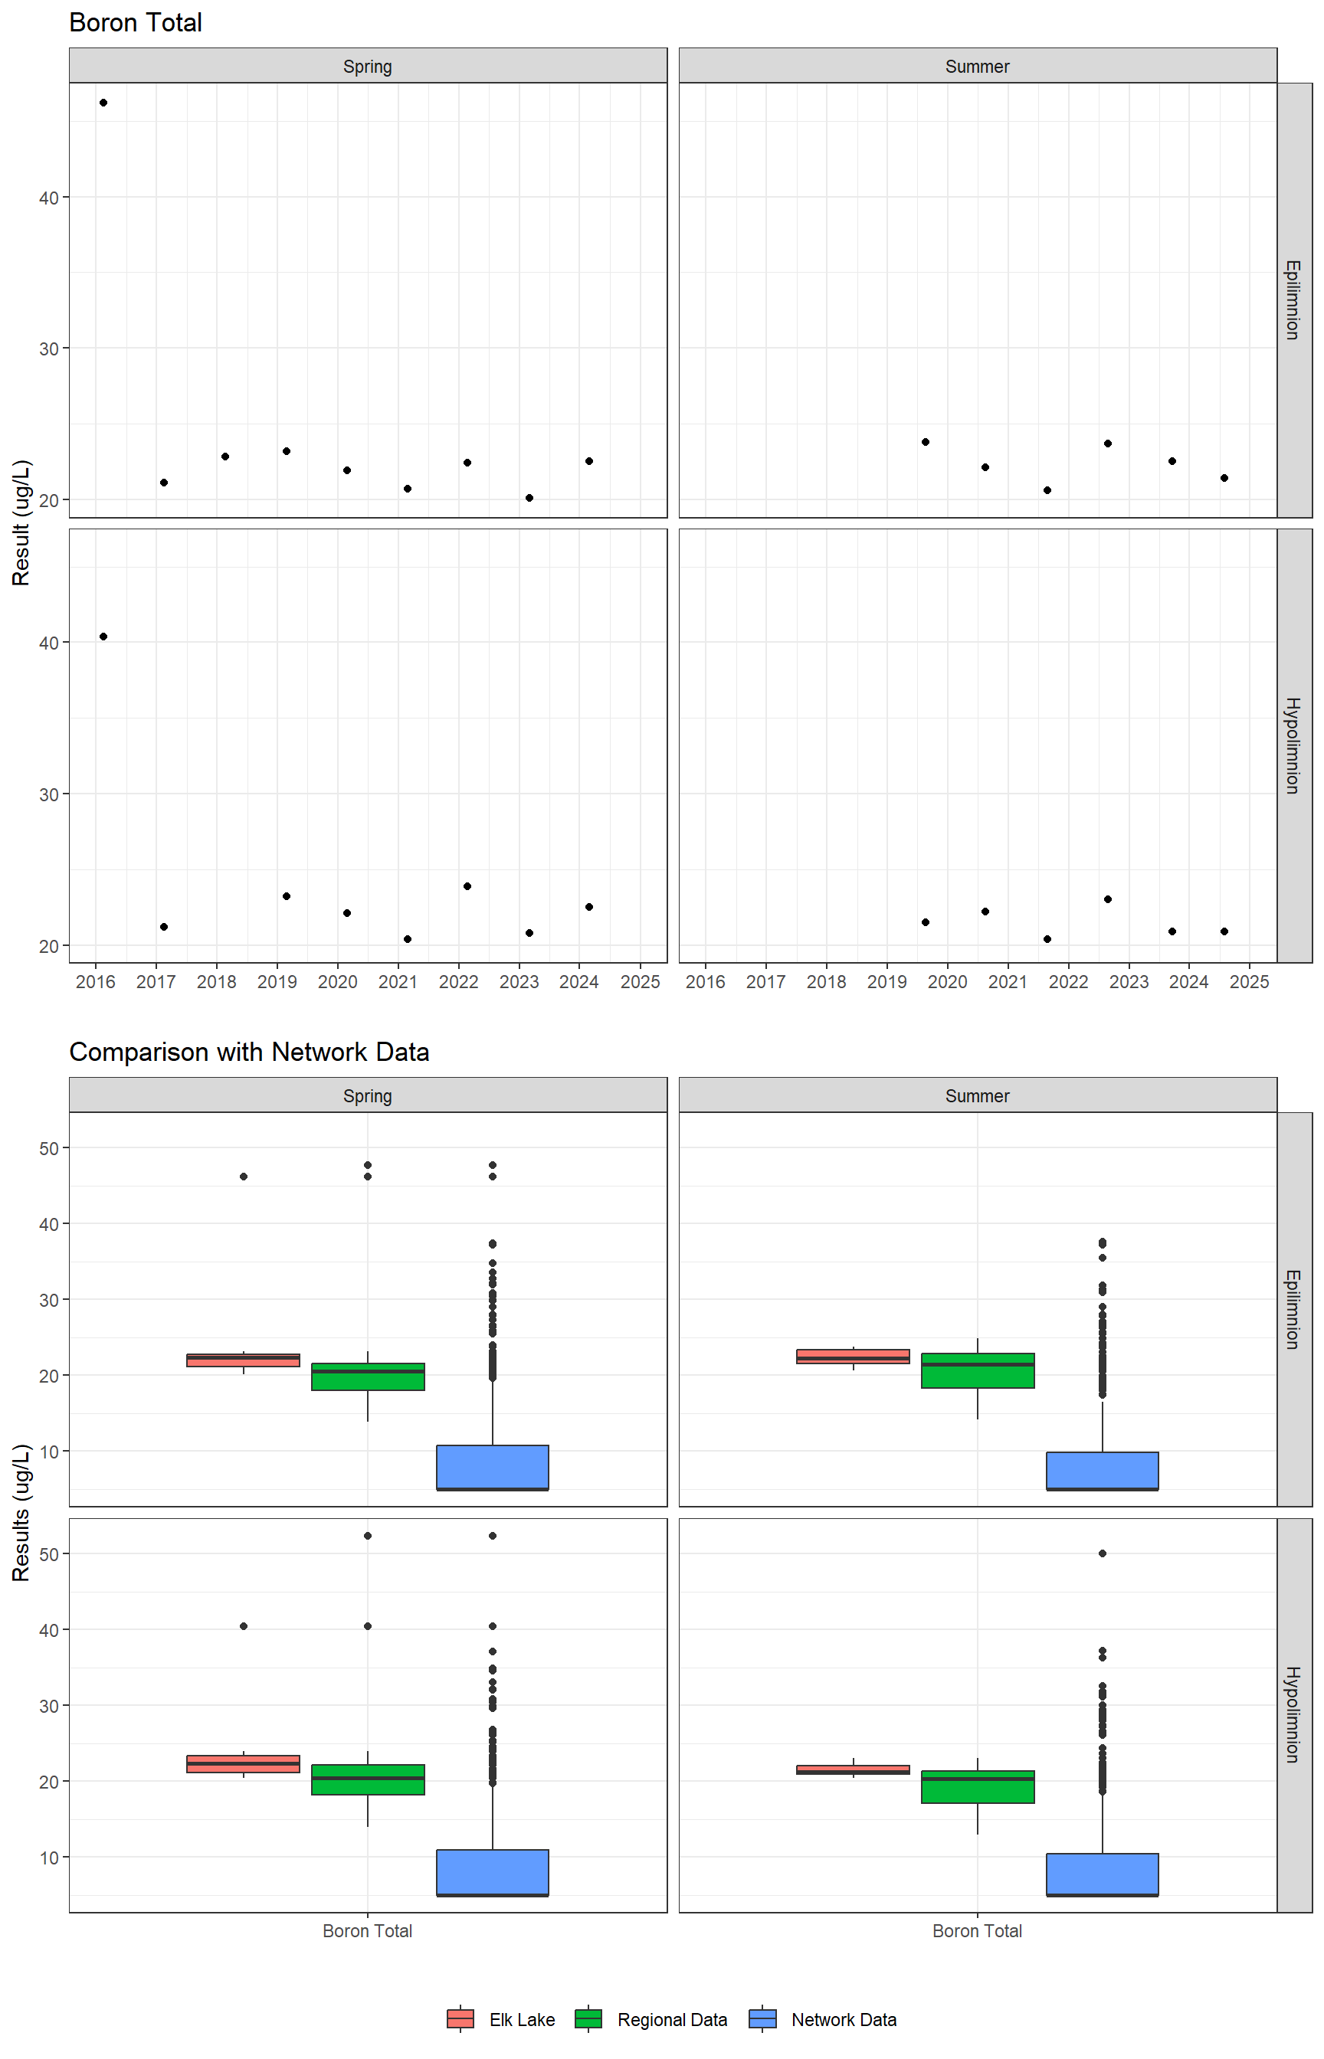Click the 'Boron Total' x-axis label under Spring
Image resolution: width=1324 pixels, height=2059 pixels.
[368, 1931]
